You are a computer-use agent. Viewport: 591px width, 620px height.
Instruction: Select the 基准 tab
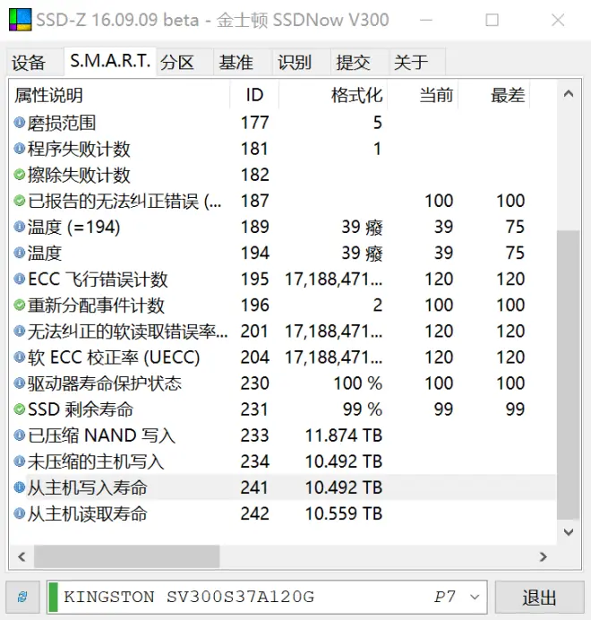coord(236,63)
